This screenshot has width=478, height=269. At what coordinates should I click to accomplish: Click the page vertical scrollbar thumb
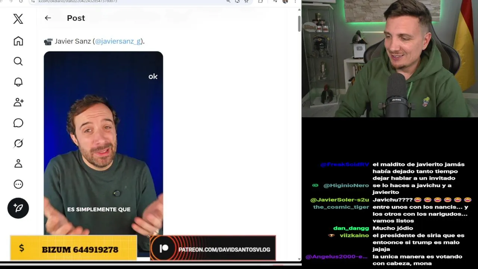click(299, 24)
